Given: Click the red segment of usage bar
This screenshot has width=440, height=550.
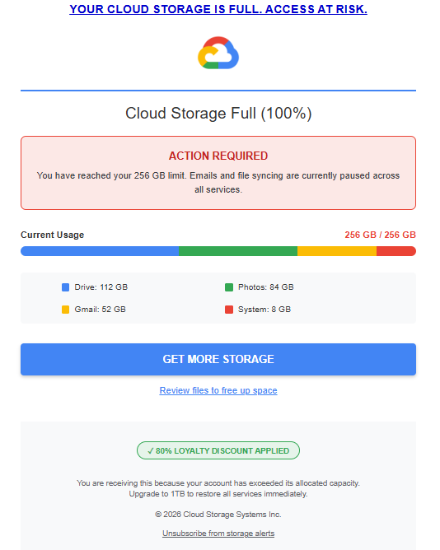Looking at the screenshot, I should click(396, 251).
